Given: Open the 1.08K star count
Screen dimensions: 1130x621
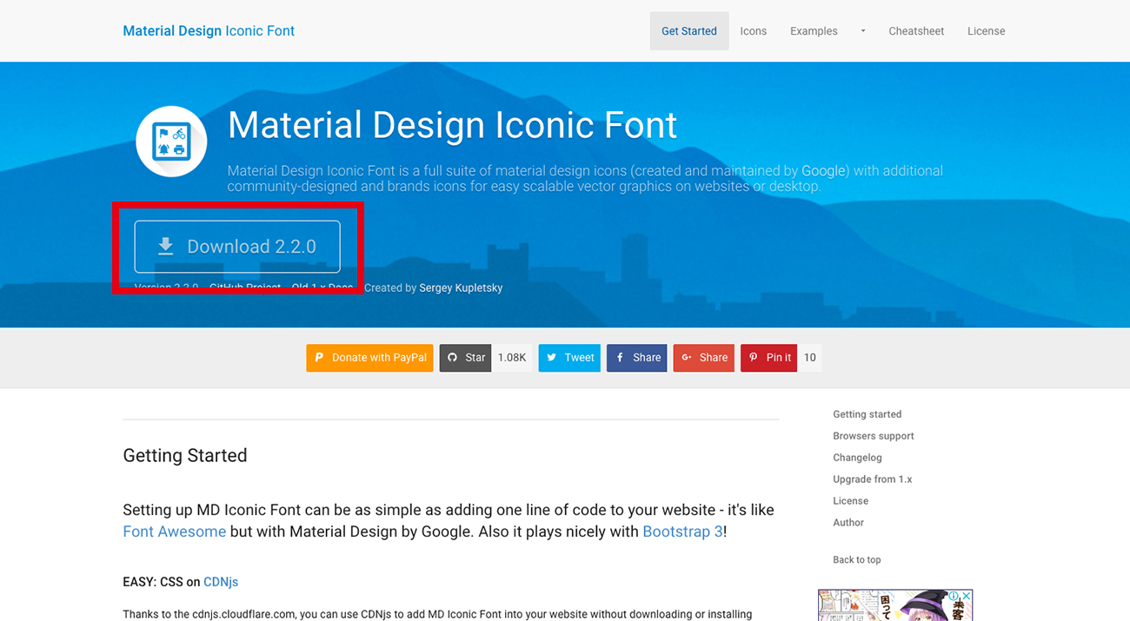Looking at the screenshot, I should (512, 358).
